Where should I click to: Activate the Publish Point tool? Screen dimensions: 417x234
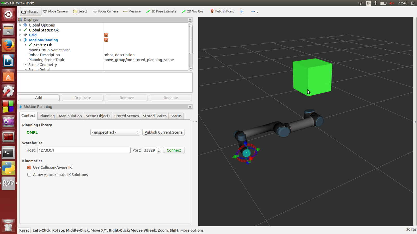[222, 11]
